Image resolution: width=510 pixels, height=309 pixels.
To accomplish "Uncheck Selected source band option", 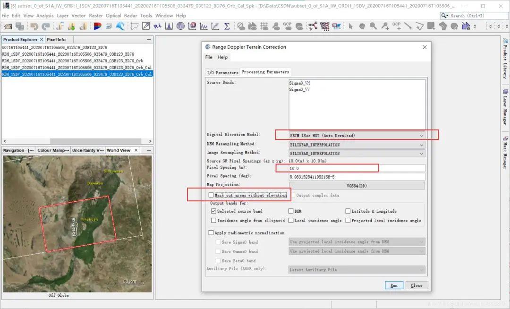I will 214,211.
